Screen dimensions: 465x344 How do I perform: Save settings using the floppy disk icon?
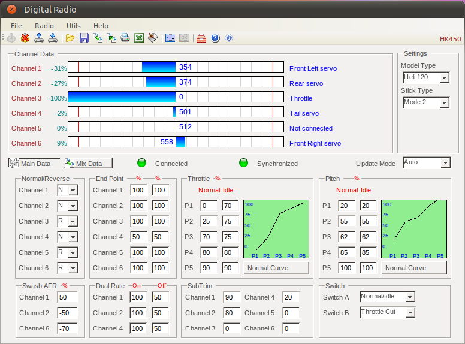point(84,38)
